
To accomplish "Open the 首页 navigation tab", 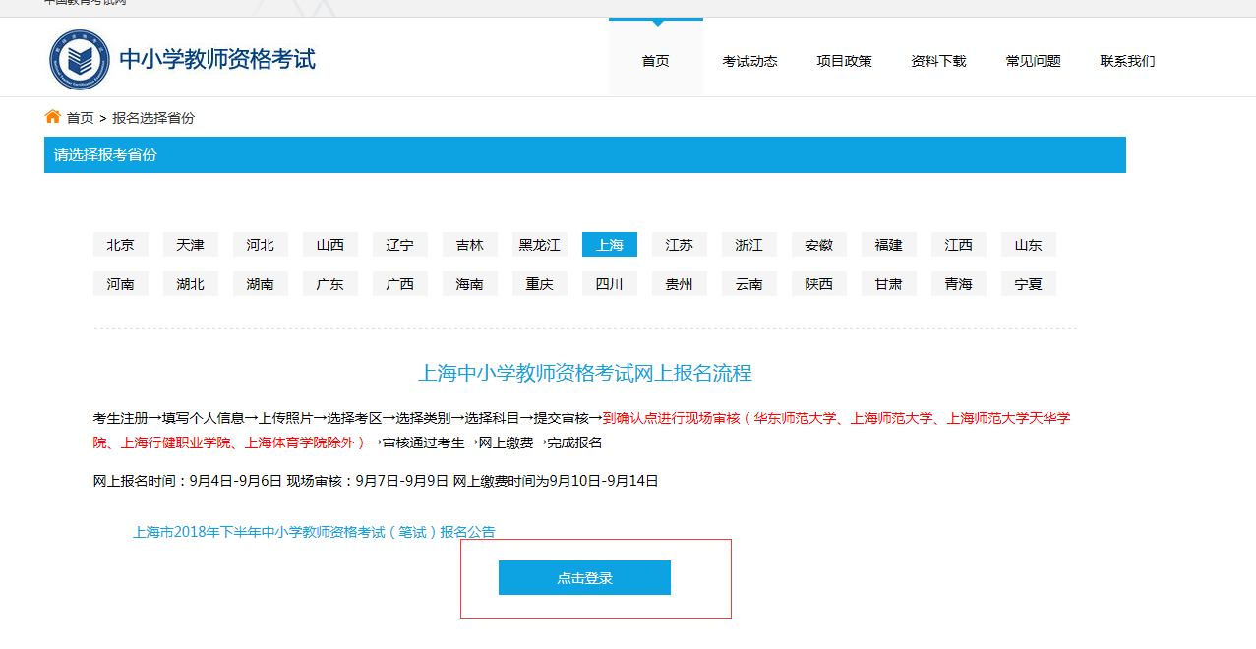I will coord(655,61).
